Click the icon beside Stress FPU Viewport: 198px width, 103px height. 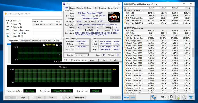pyautogui.click(x=8, y=24)
